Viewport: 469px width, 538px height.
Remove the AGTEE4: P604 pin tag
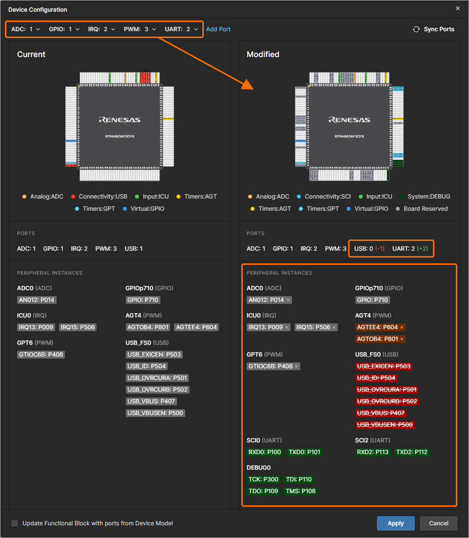pos(402,327)
